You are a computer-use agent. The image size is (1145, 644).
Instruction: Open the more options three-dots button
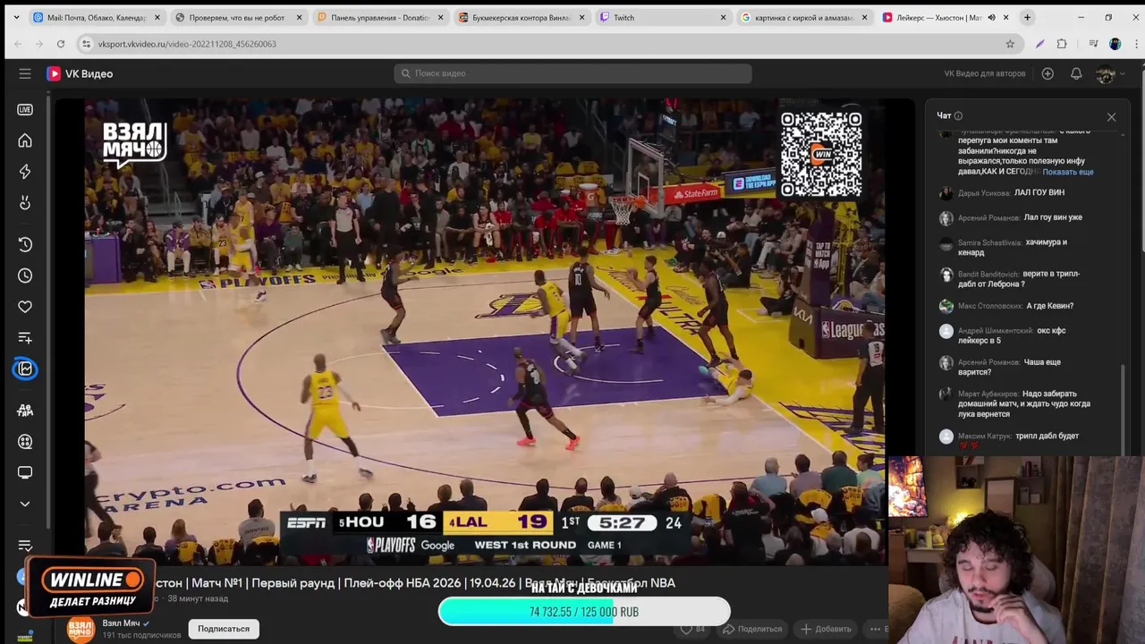tap(875, 629)
